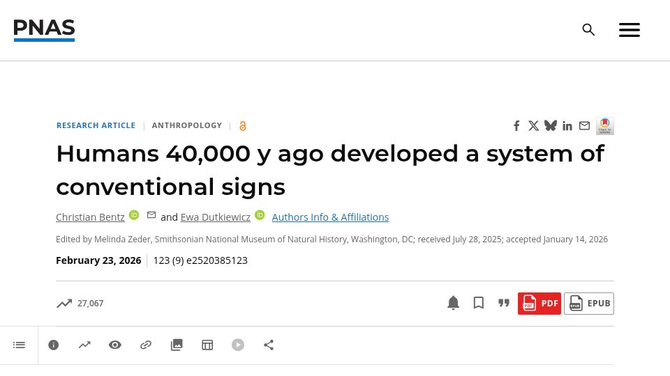The image size is (670, 376).
Task: Click the bell alert icon
Action: tap(454, 303)
